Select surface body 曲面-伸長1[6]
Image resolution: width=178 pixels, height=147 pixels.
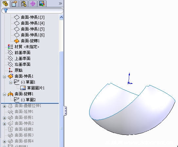33,35
